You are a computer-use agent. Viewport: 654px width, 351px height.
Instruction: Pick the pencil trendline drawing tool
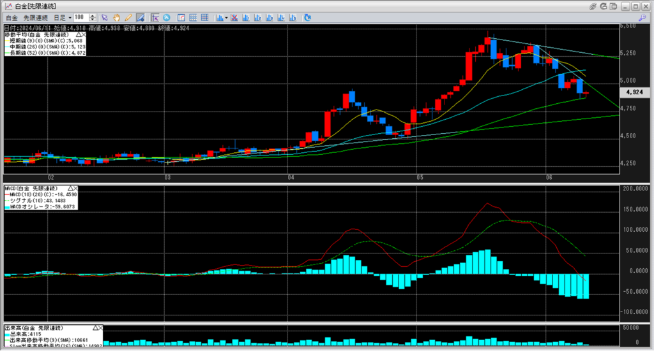(128, 17)
